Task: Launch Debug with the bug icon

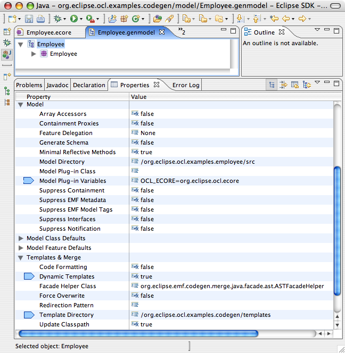Action: pos(57,19)
